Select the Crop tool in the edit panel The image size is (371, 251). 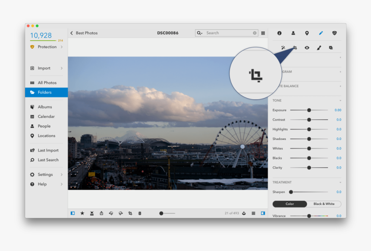coord(295,48)
